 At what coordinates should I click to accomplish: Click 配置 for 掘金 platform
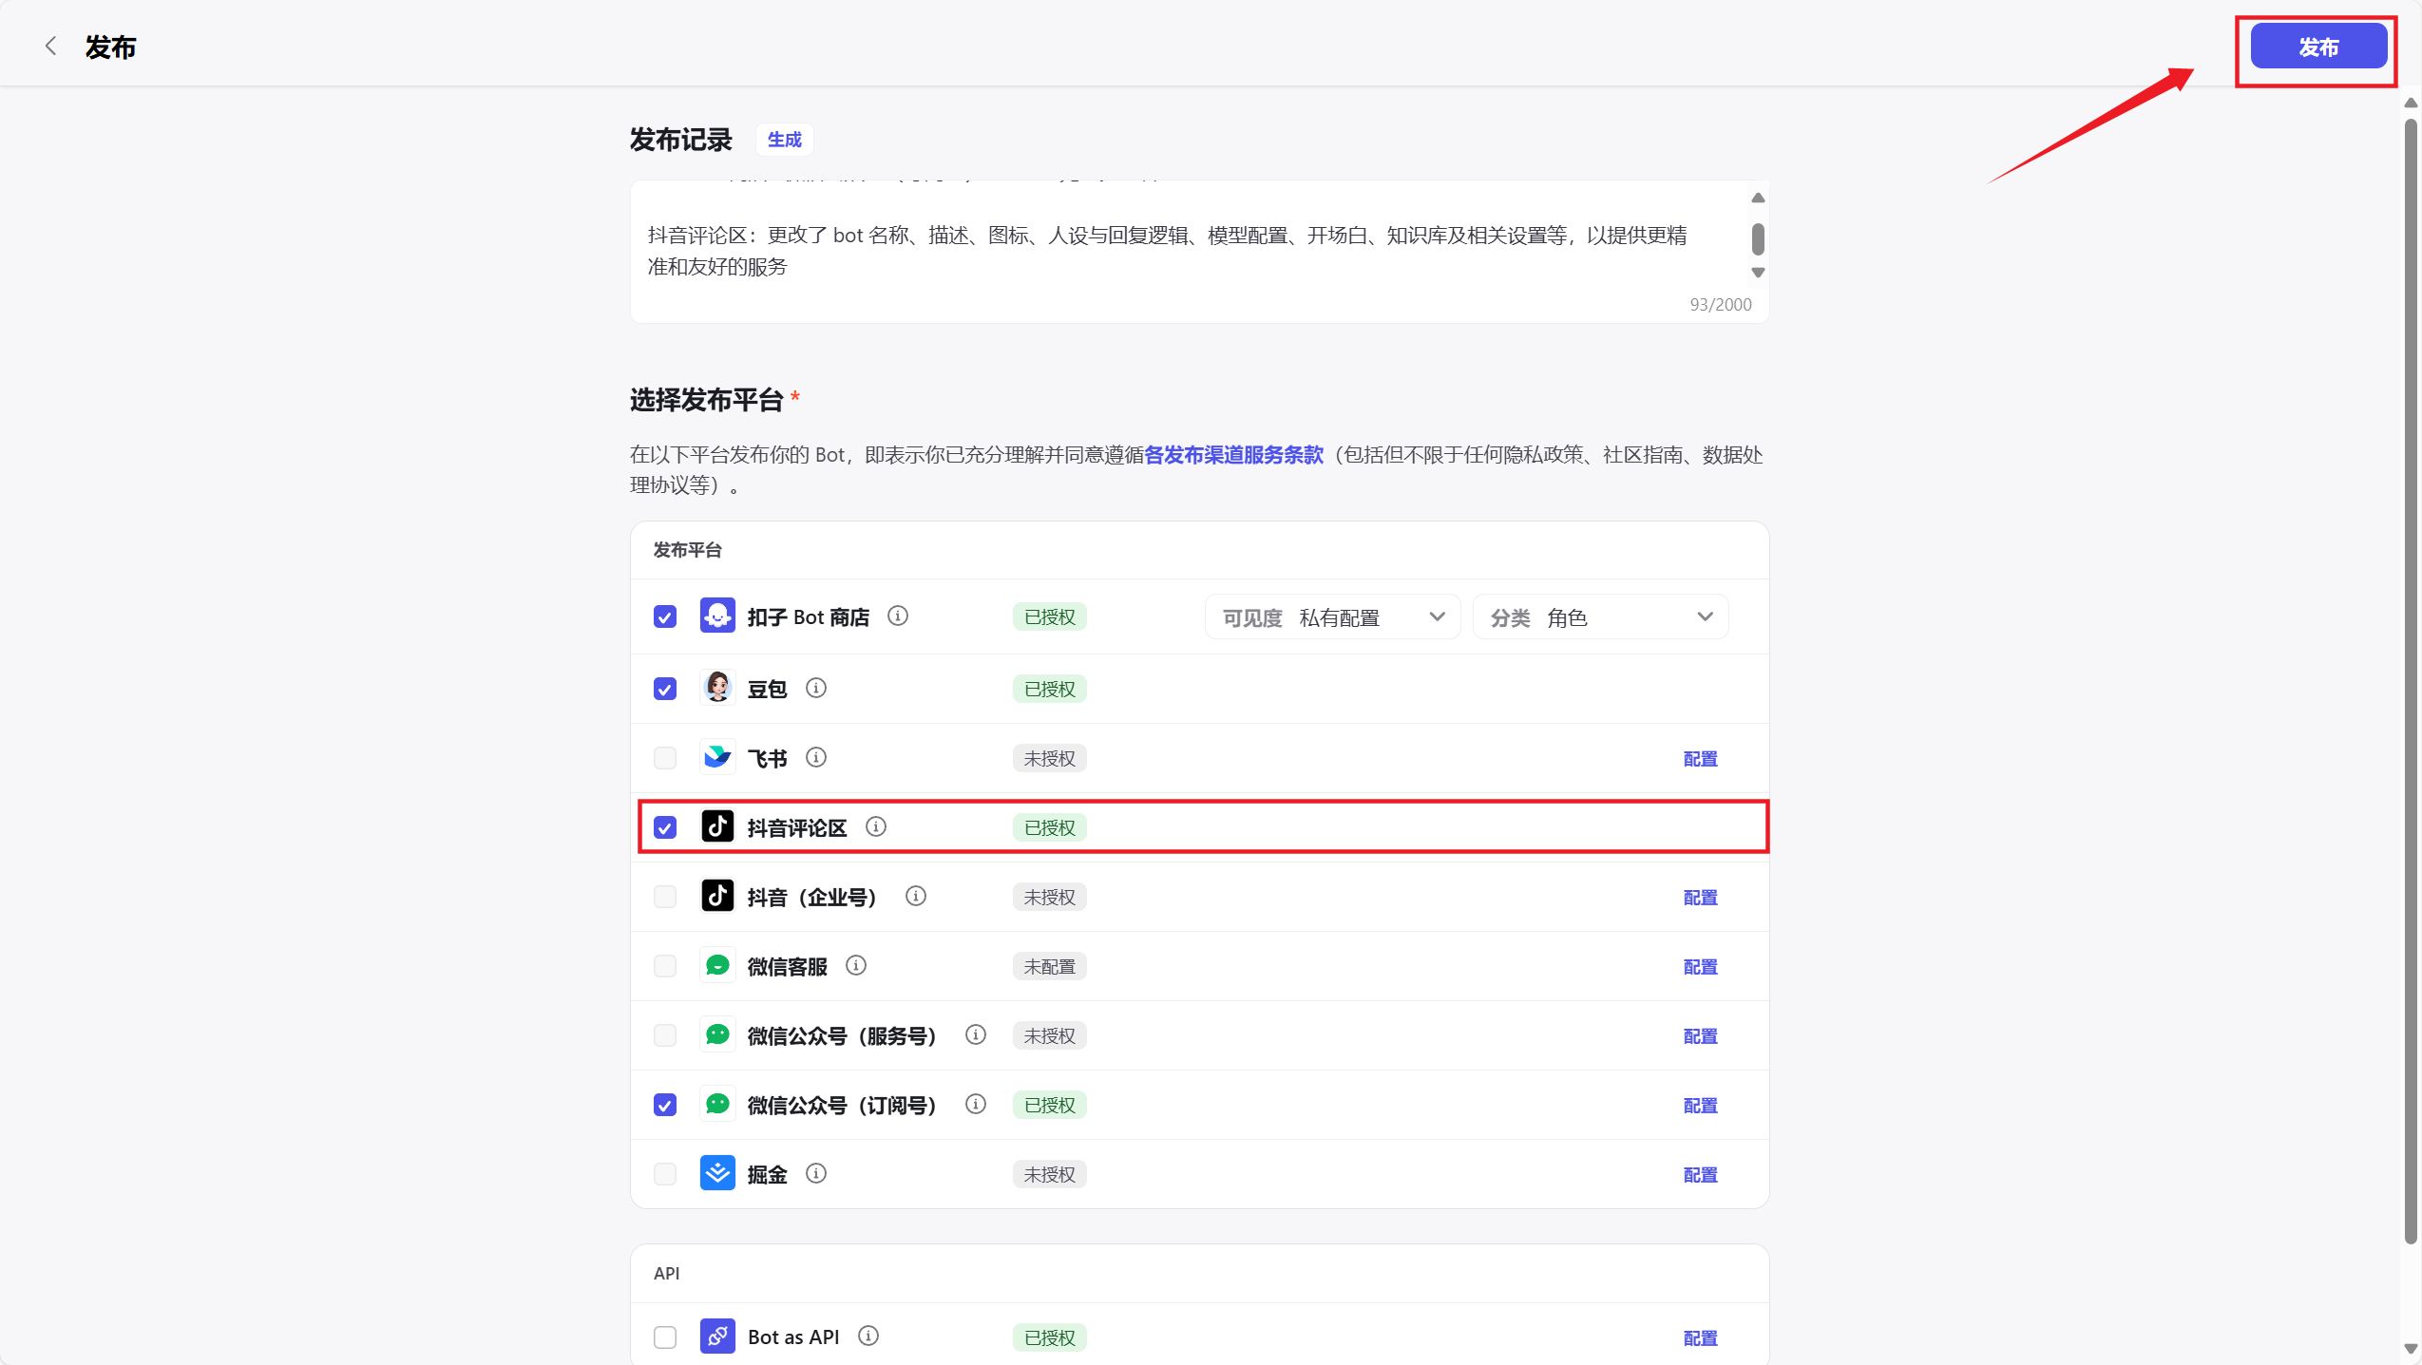1700,1174
